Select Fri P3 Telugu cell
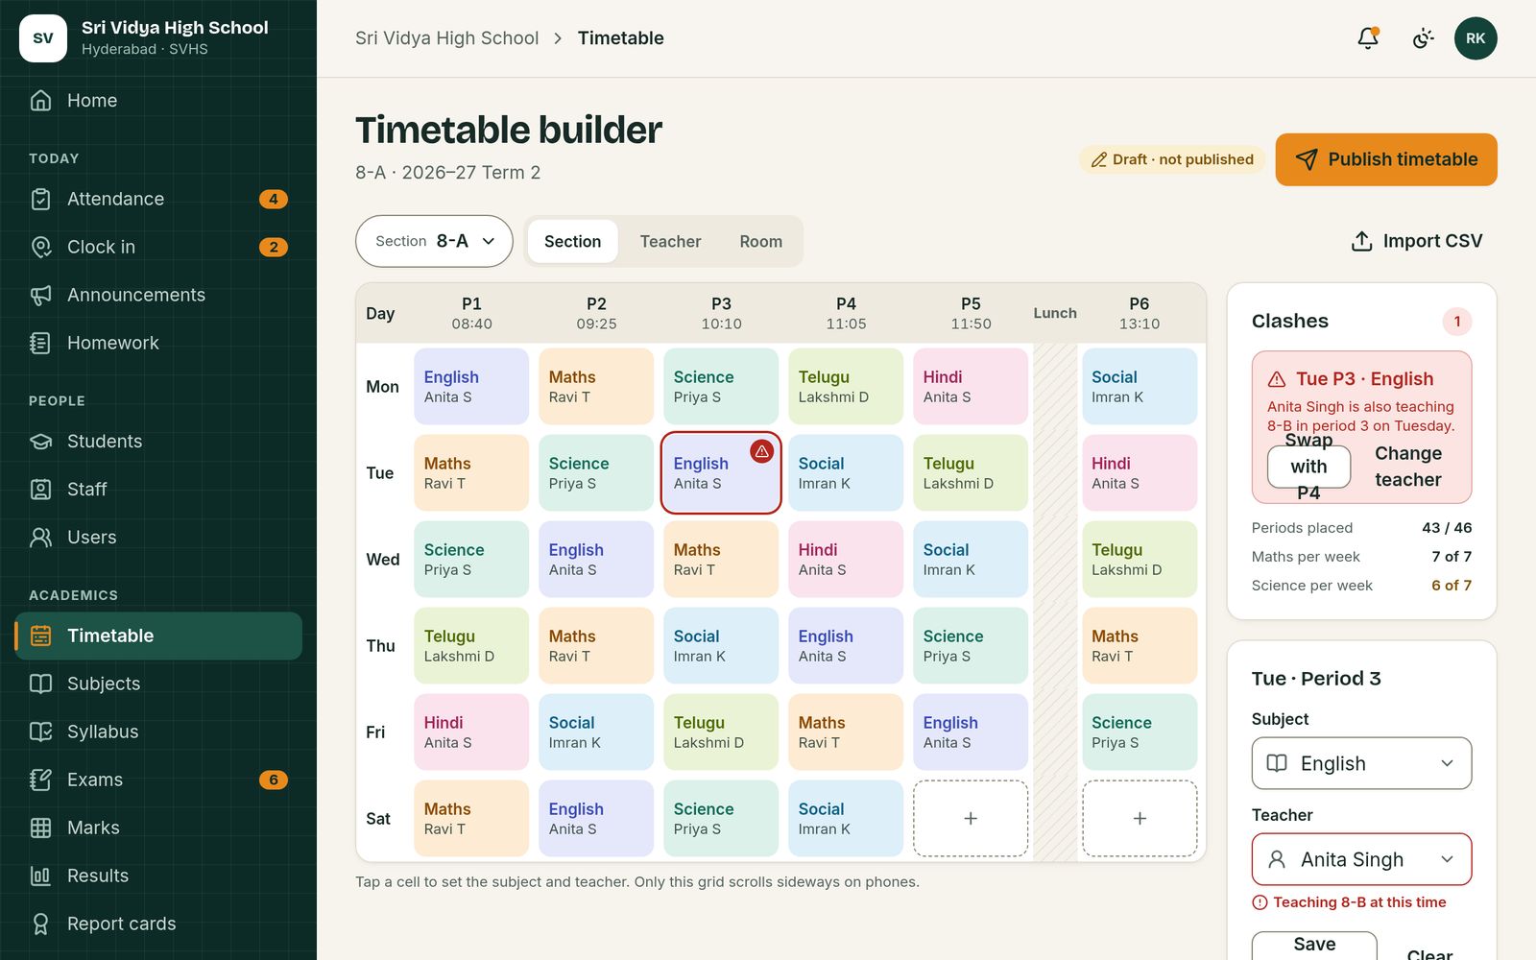The image size is (1536, 960). pos(721,732)
